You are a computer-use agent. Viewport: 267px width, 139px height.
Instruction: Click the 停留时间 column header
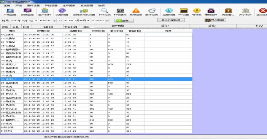135,31
